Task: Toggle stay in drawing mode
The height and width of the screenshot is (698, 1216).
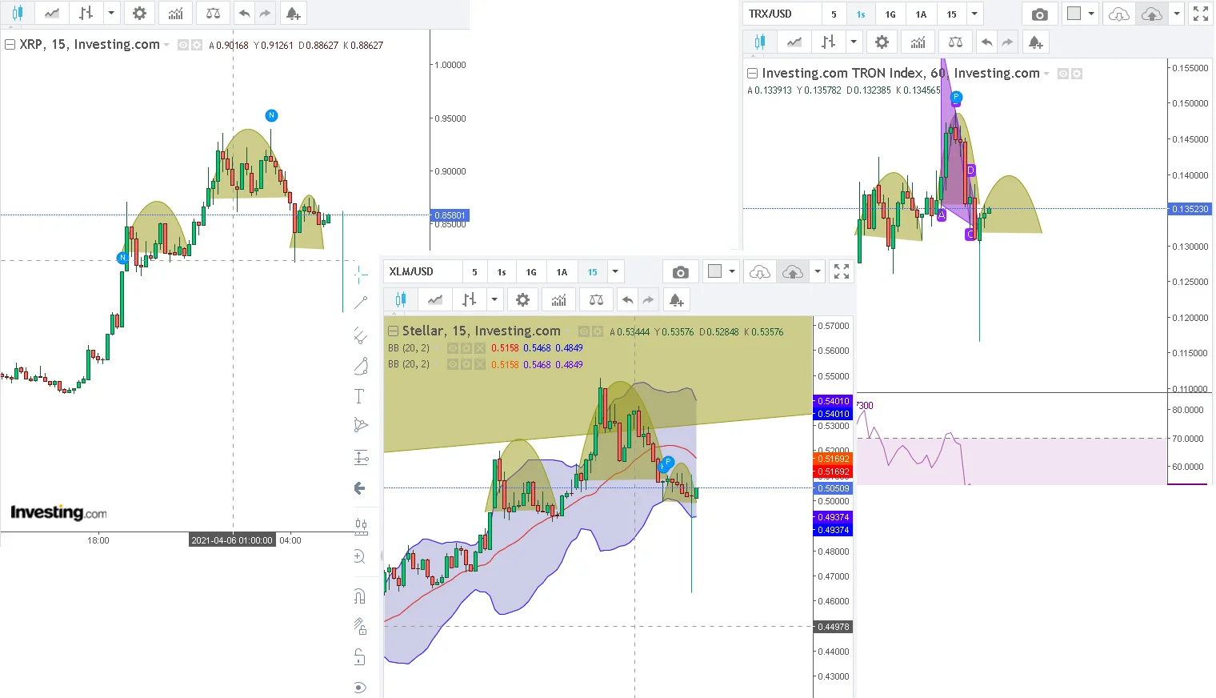Action: 360,626
